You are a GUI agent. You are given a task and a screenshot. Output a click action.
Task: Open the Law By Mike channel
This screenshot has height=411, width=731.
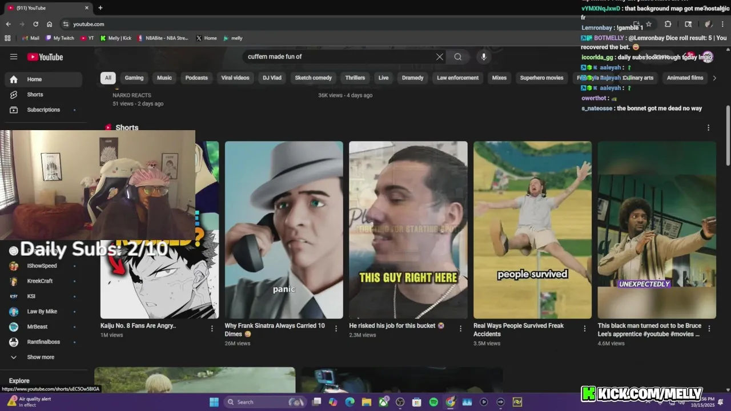pyautogui.click(x=43, y=312)
